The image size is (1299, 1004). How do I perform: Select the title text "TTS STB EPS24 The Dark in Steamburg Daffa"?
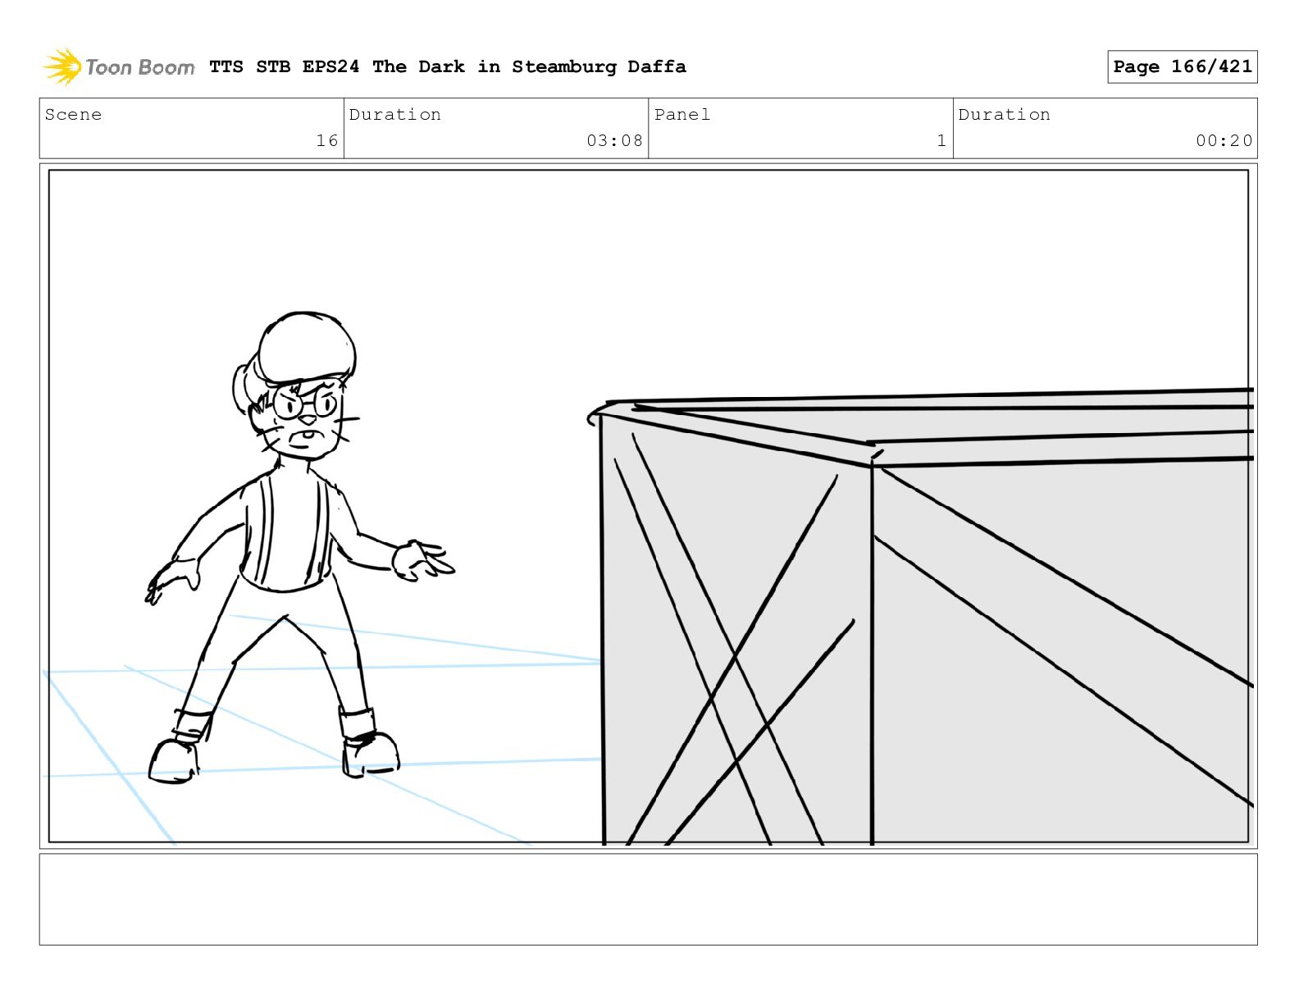click(448, 66)
